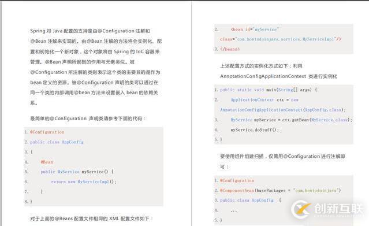This screenshot has width=369, height=226.
Task: Click text 'AnnotationConfigApplicationContext 类进行实例化'
Action: click(x=279, y=76)
